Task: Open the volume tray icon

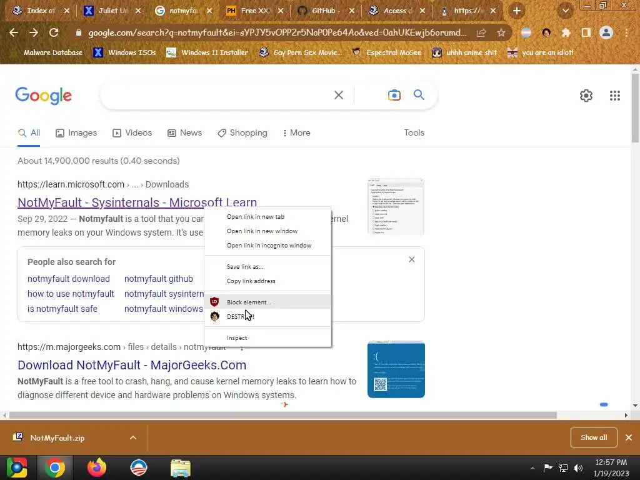Action: [578, 467]
